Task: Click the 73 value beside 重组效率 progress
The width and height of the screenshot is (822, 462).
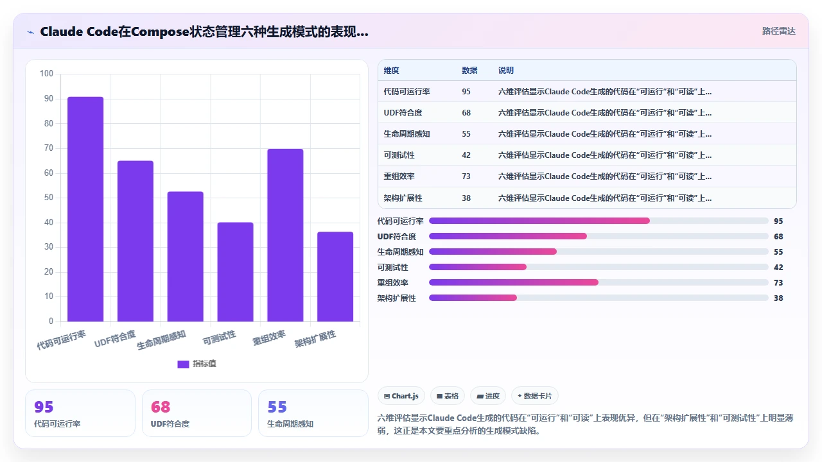Action: click(x=778, y=282)
